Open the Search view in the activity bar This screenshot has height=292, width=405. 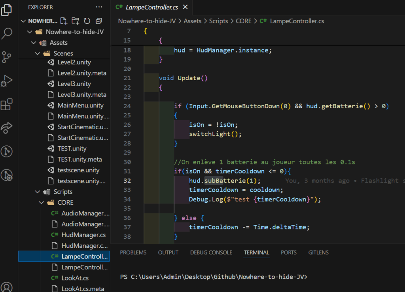pos(7,34)
